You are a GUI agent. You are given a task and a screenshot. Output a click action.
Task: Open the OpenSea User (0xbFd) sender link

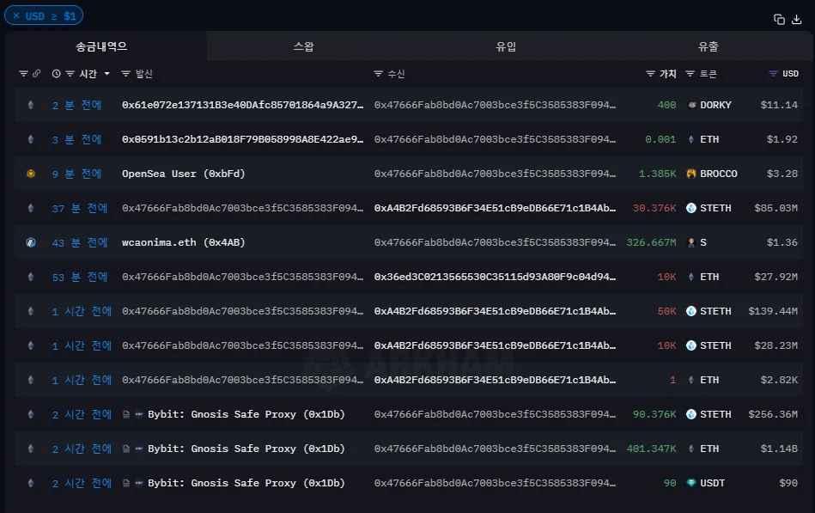183,174
